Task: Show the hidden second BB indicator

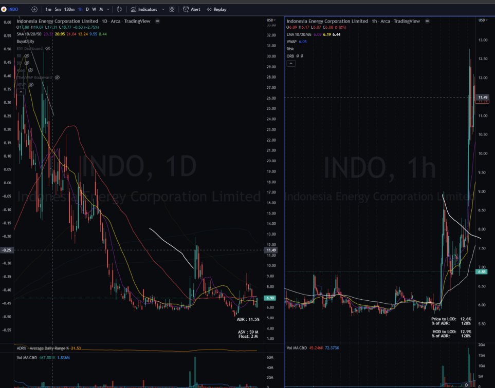Action: pyautogui.click(x=27, y=63)
